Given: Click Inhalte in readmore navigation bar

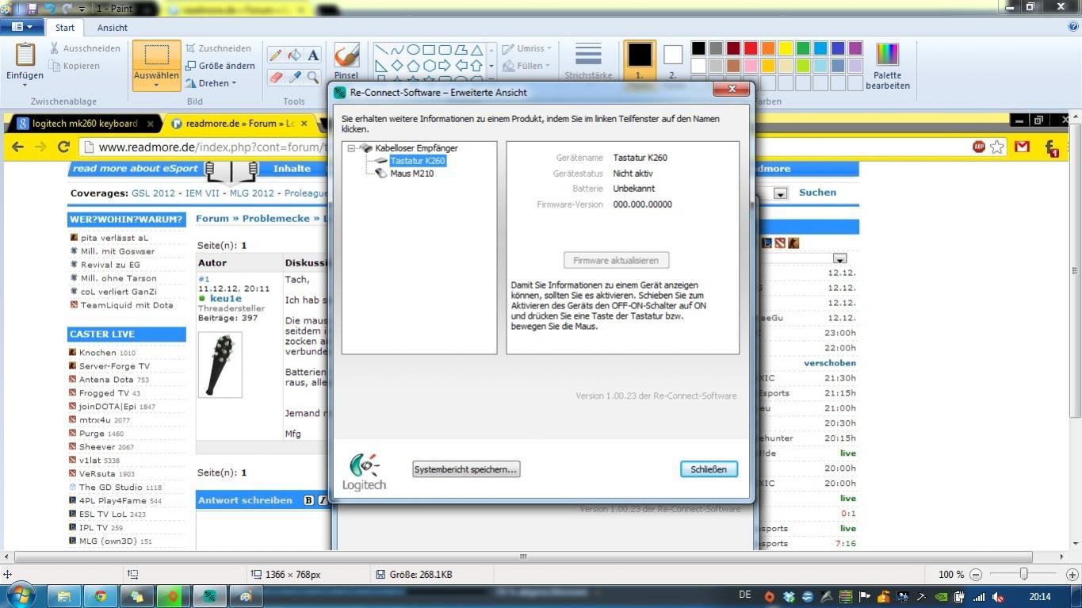Looking at the screenshot, I should tap(292, 169).
